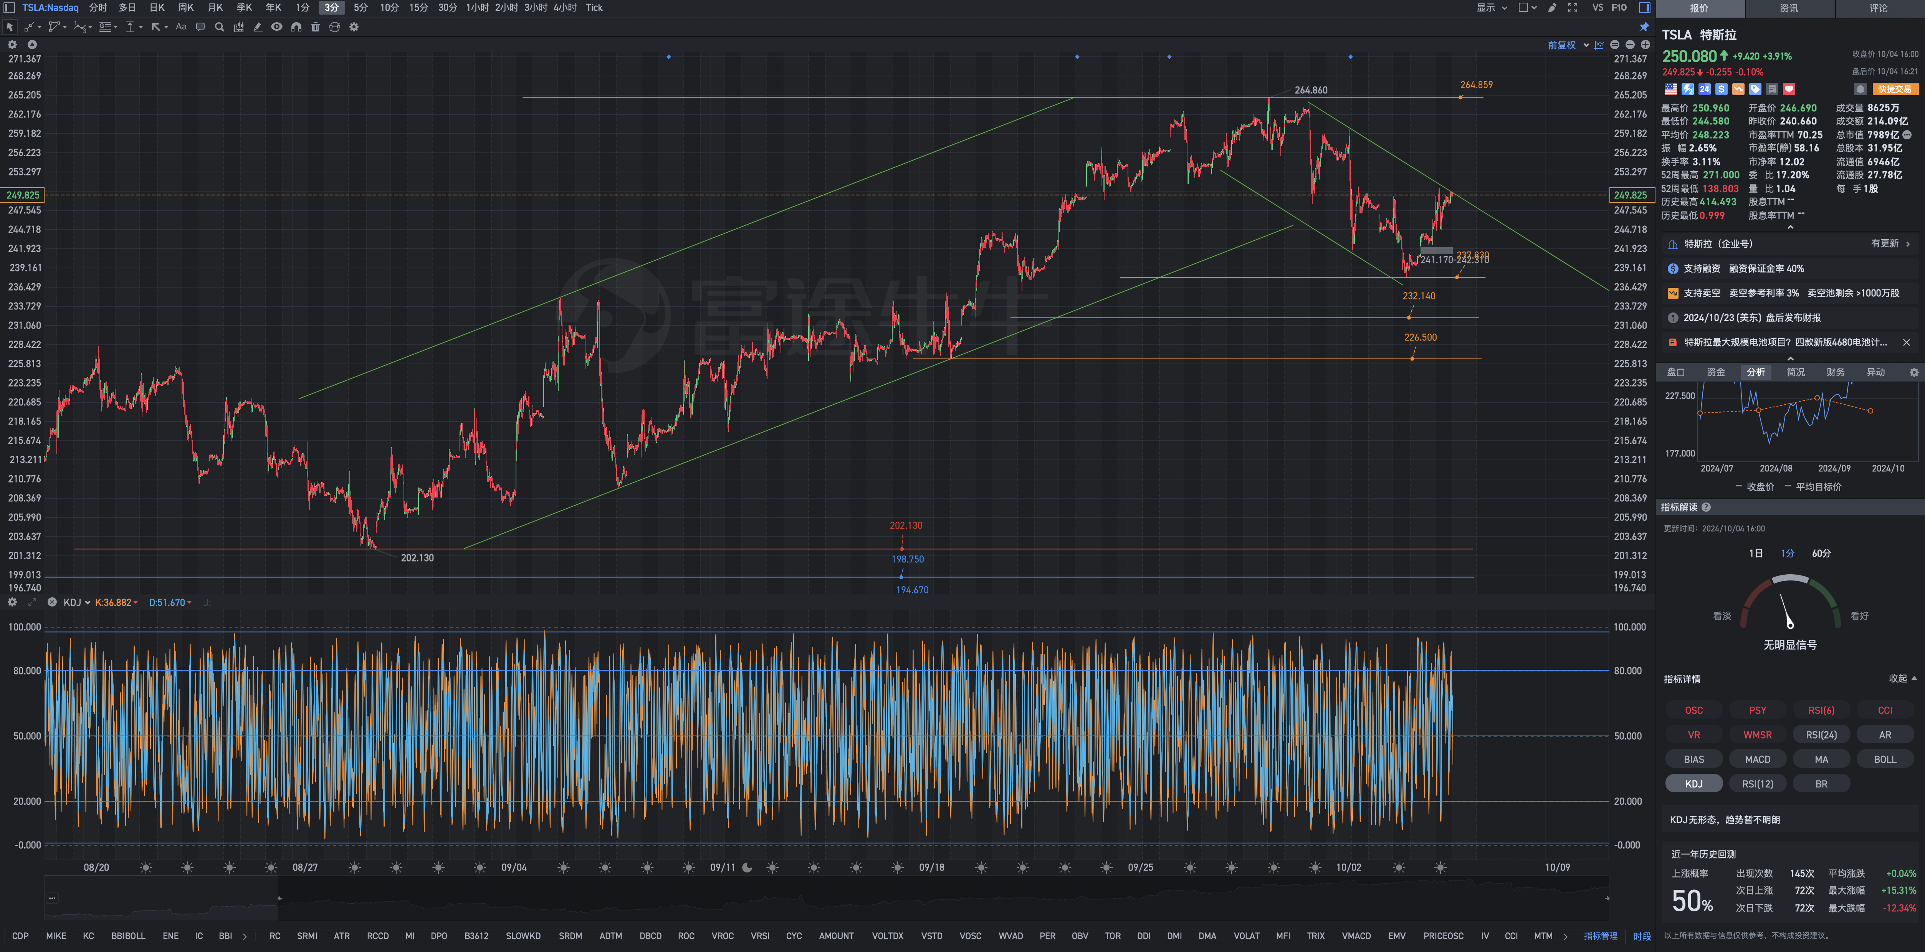
Task: Open KDJ indicator pane settings gear
Action: pos(12,602)
